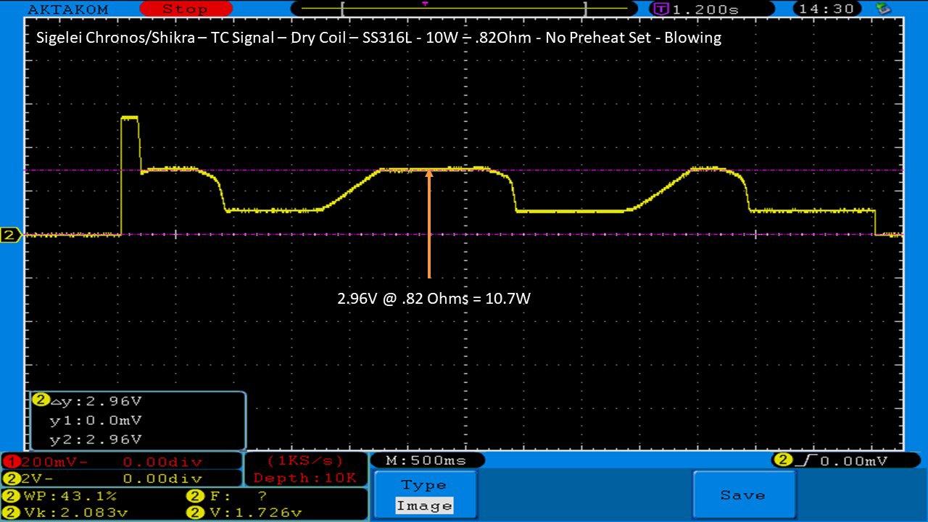Click the Δy cursor measurement readout box
The width and height of the screenshot is (928, 522).
pyautogui.click(x=138, y=420)
